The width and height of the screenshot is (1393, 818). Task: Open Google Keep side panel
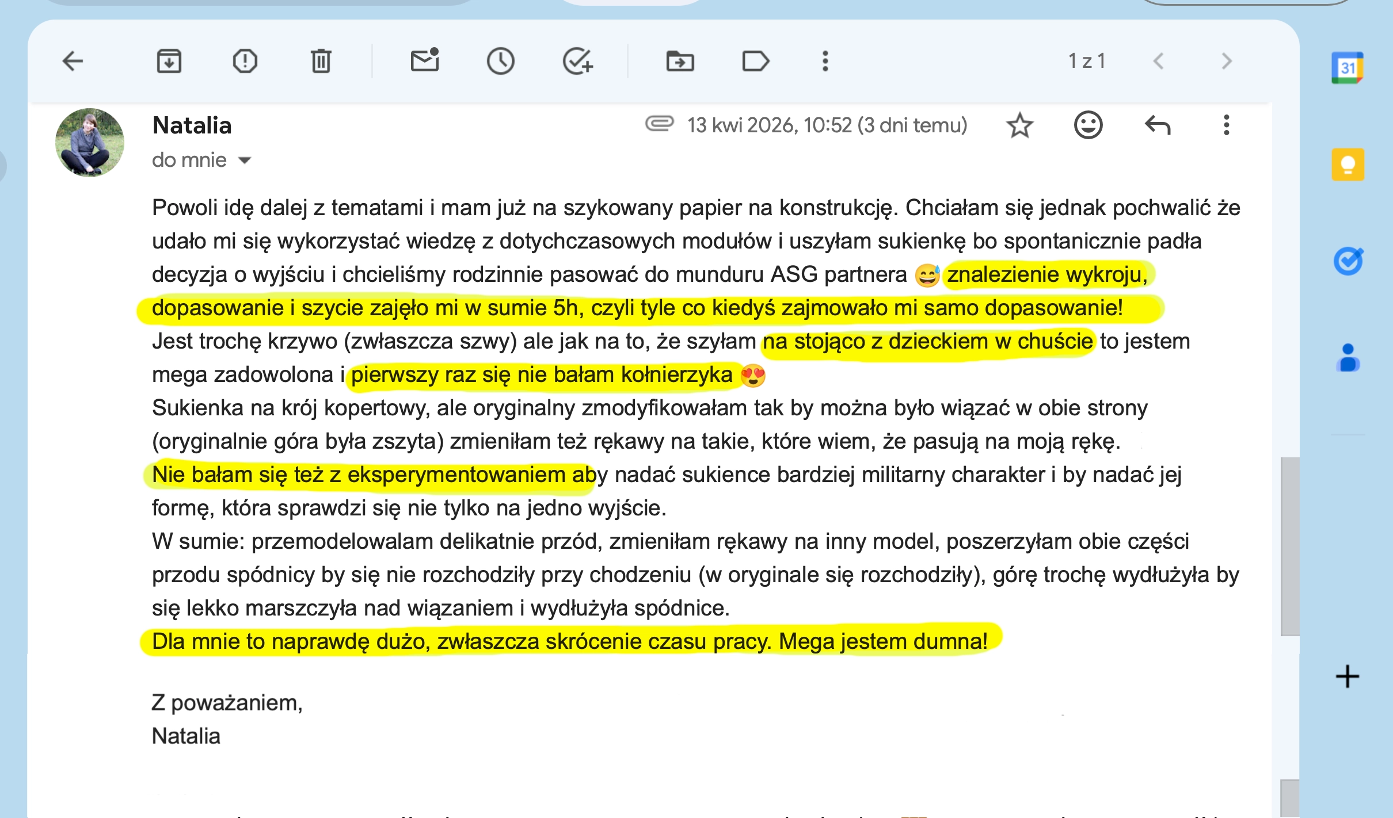tap(1348, 165)
